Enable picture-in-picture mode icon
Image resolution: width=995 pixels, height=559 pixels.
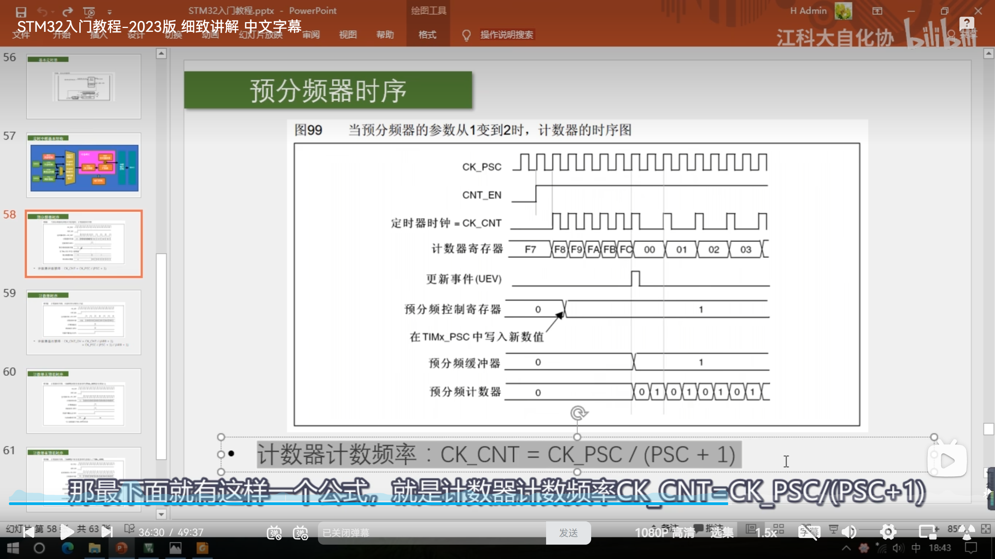[928, 532]
